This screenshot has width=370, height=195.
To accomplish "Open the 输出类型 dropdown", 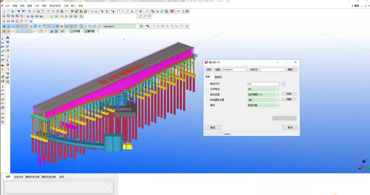I will [x=278, y=94].
